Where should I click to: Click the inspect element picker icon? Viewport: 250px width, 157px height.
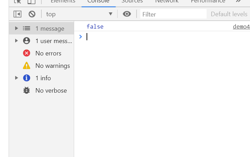click(x=17, y=2)
